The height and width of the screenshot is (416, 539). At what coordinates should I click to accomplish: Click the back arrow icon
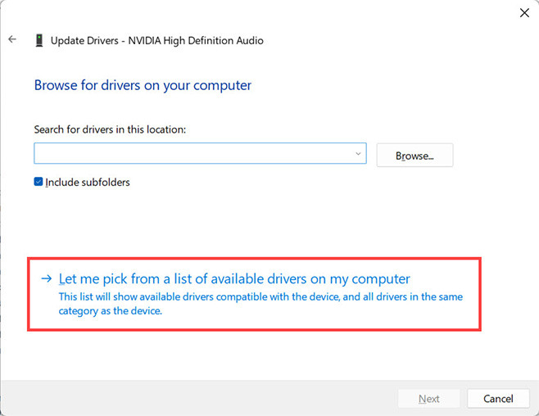[12, 39]
